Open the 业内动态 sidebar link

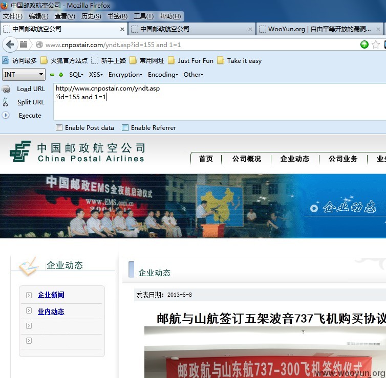click(51, 312)
